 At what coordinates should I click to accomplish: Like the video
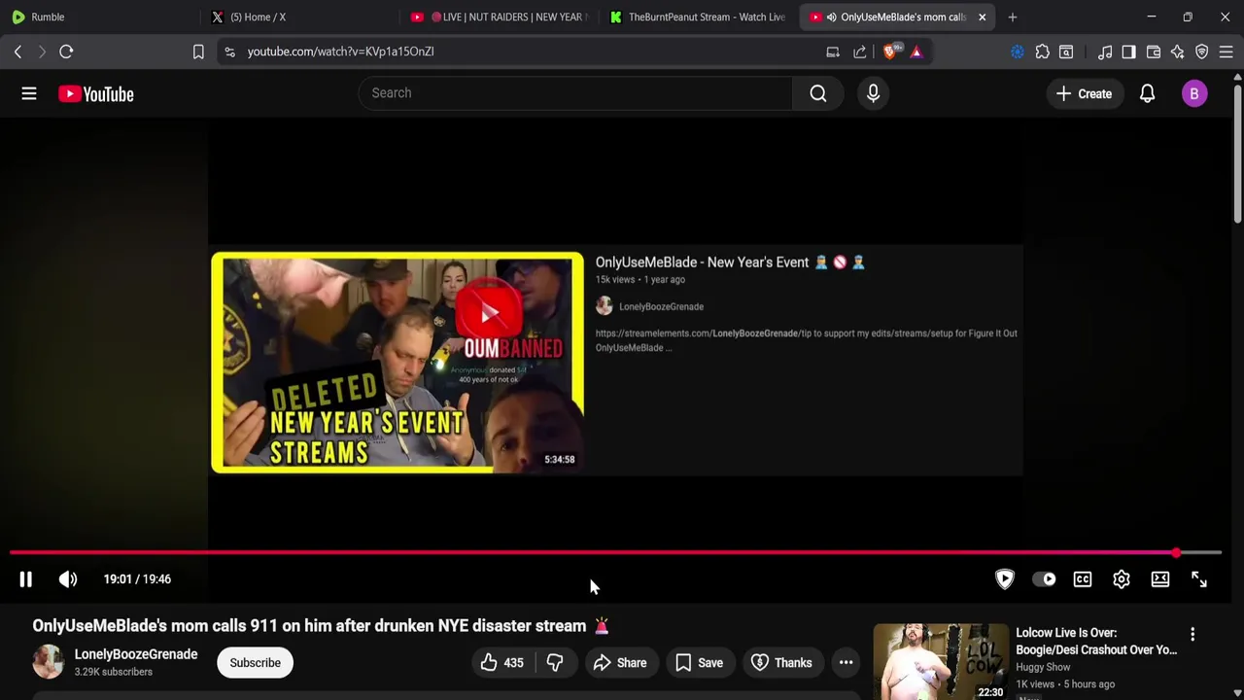click(502, 663)
